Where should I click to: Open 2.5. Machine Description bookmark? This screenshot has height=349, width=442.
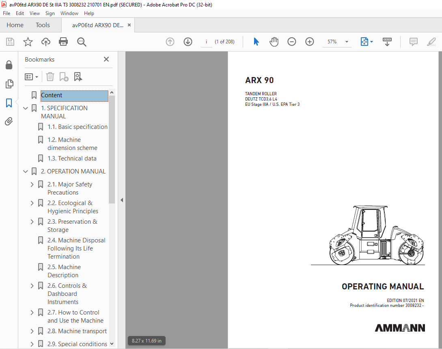[x=64, y=271]
